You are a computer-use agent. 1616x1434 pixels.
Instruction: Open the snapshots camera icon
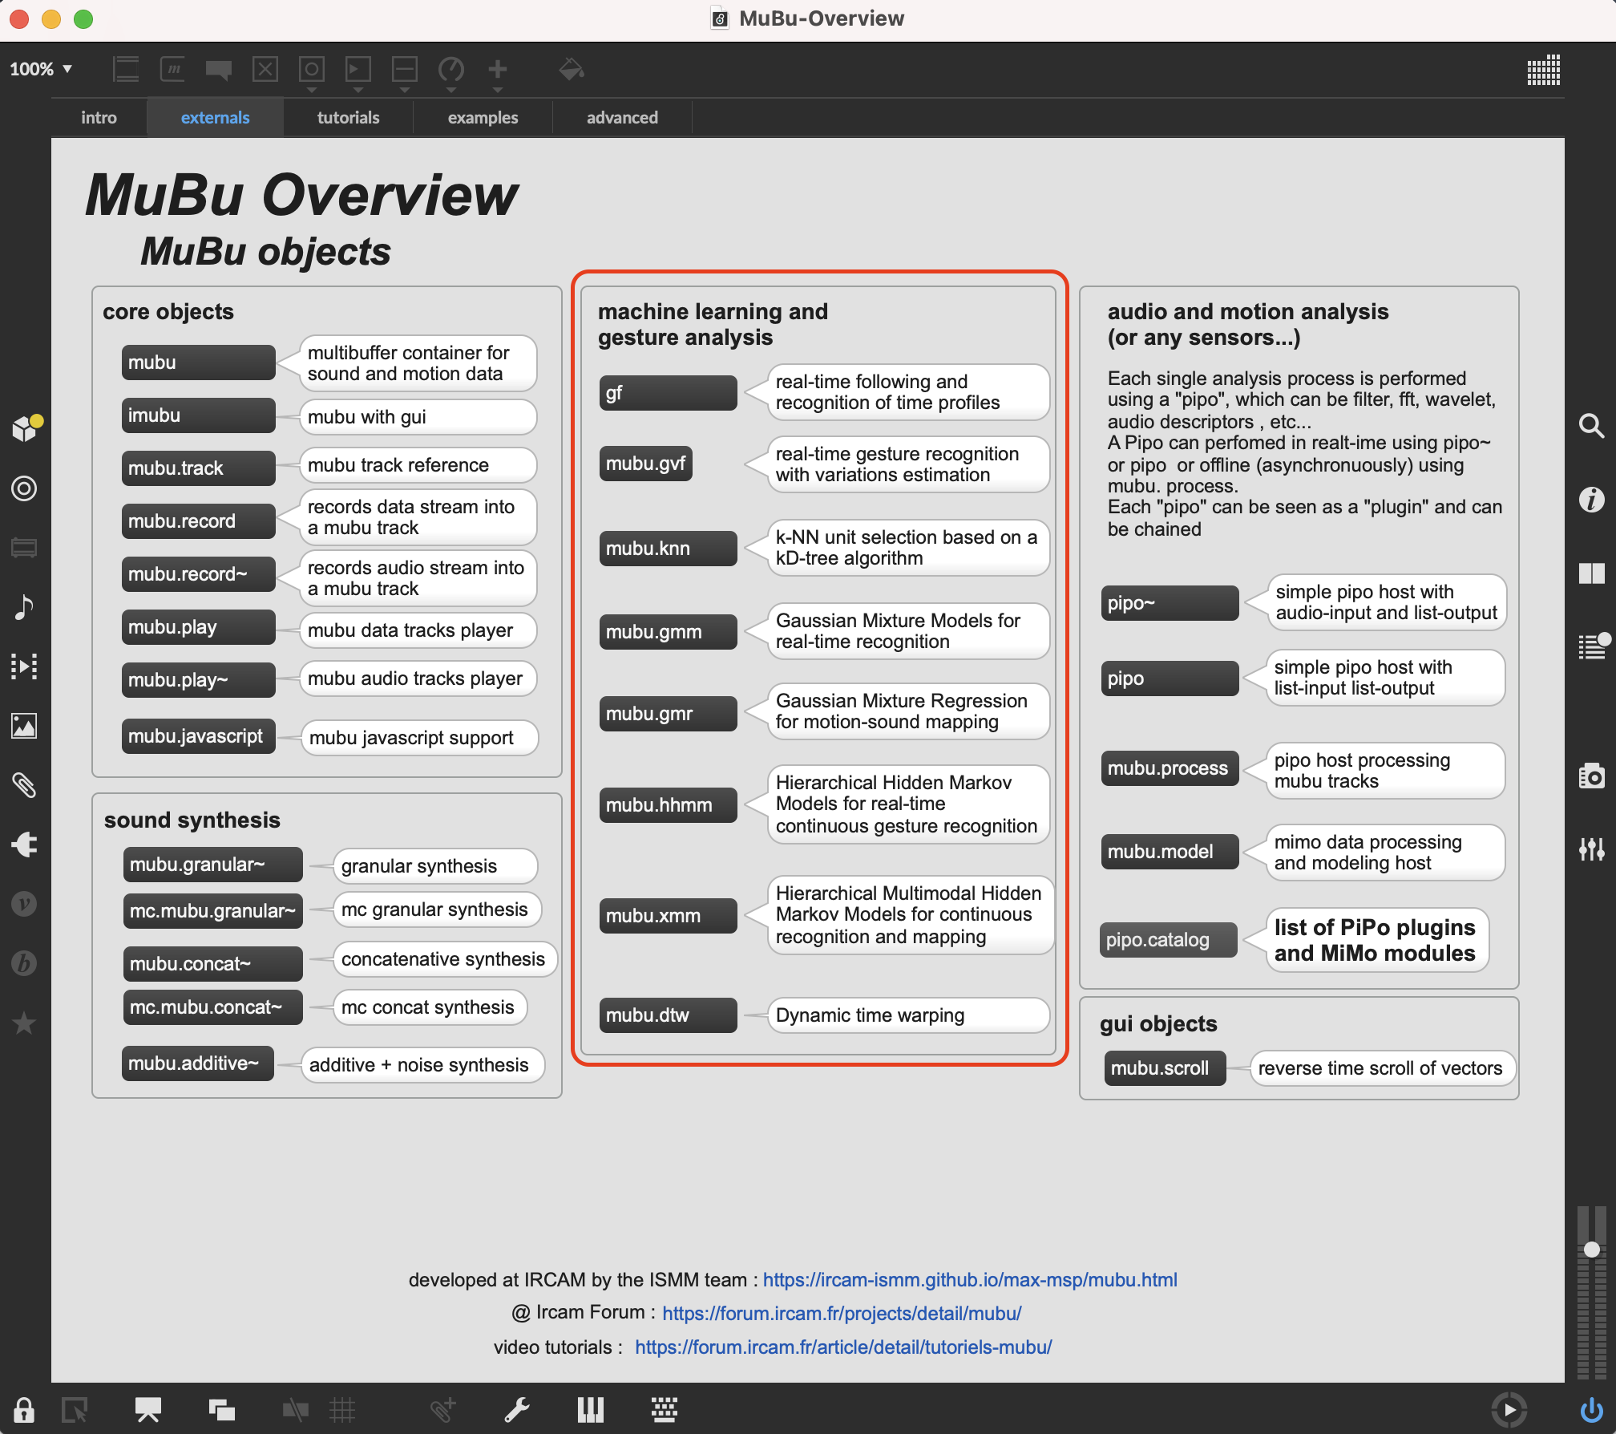pos(1591,776)
